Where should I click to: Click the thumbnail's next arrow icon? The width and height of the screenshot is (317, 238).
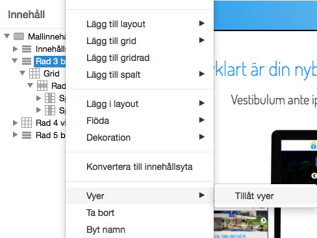(263, 220)
